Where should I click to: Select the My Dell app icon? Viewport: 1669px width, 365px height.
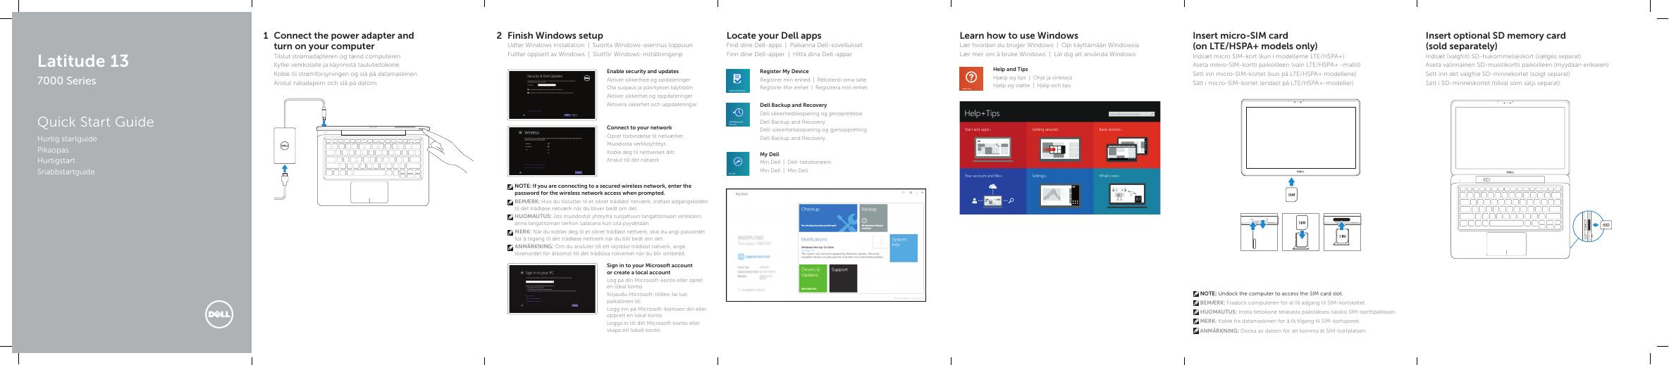click(x=737, y=164)
